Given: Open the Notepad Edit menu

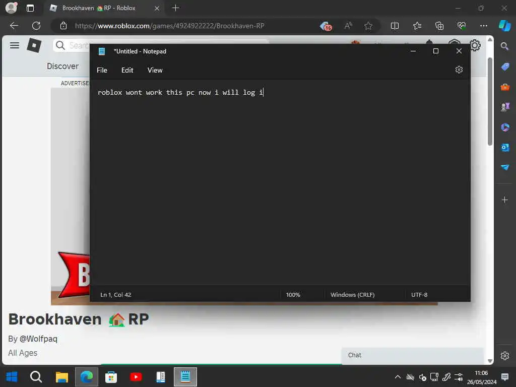Looking at the screenshot, I should point(127,70).
